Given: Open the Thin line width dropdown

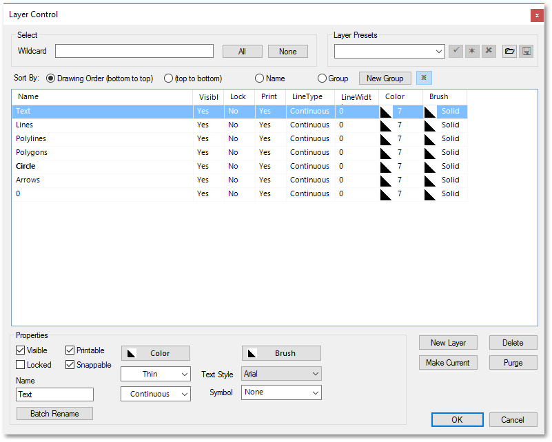Looking at the screenshot, I should click(156, 374).
